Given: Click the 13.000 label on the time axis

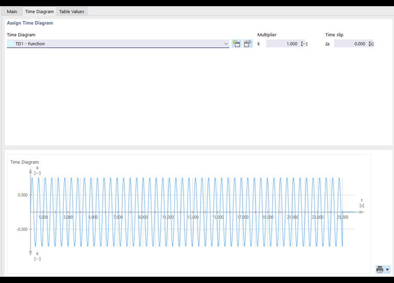Looking at the screenshot, I should pyautogui.click(x=193, y=217).
